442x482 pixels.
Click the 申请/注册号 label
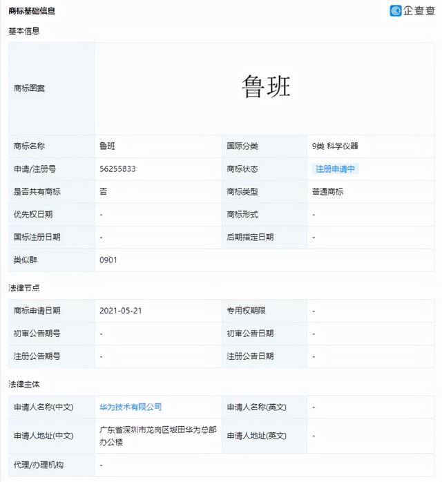pyautogui.click(x=35, y=168)
